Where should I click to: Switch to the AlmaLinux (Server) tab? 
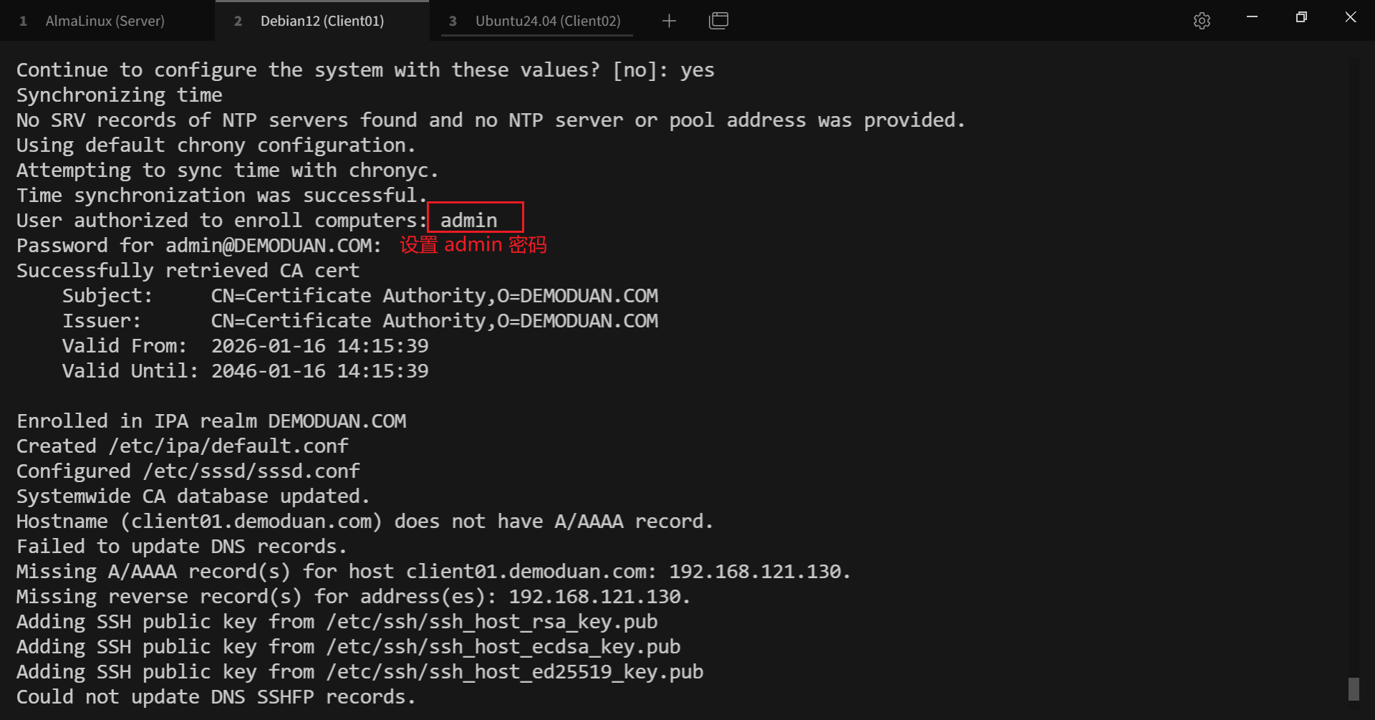pos(105,21)
